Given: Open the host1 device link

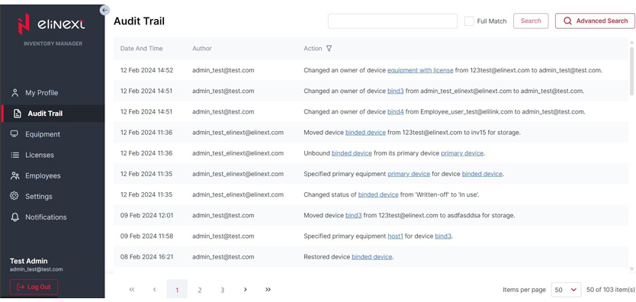Looking at the screenshot, I should pyautogui.click(x=396, y=236).
